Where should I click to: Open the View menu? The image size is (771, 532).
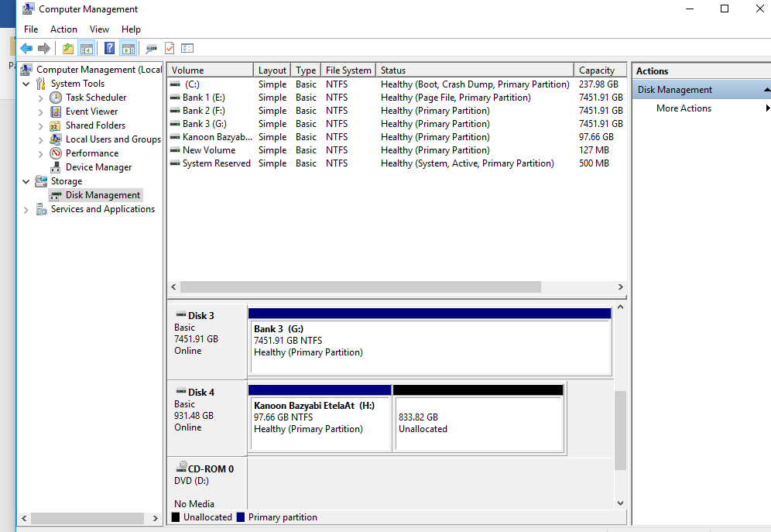pos(99,29)
